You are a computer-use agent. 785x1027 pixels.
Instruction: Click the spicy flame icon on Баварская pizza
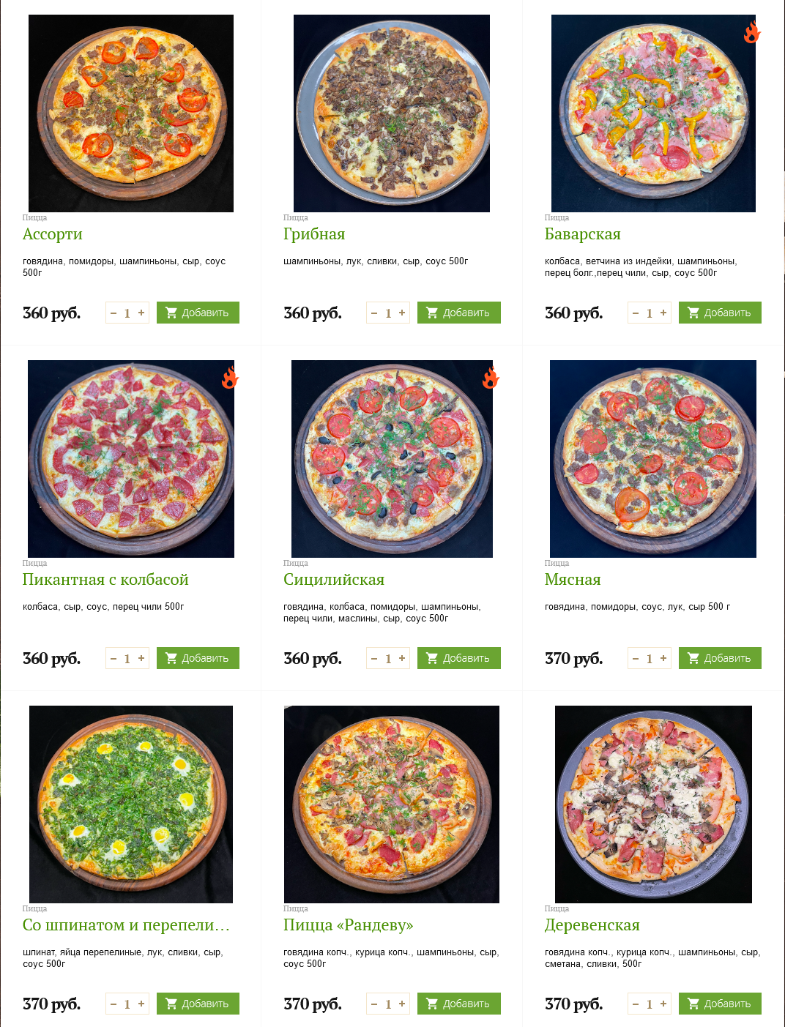752,32
